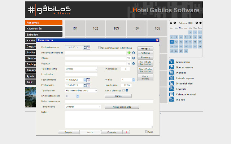Click Localizador input field
The width and height of the screenshot is (231, 144).
[x=81, y=75]
